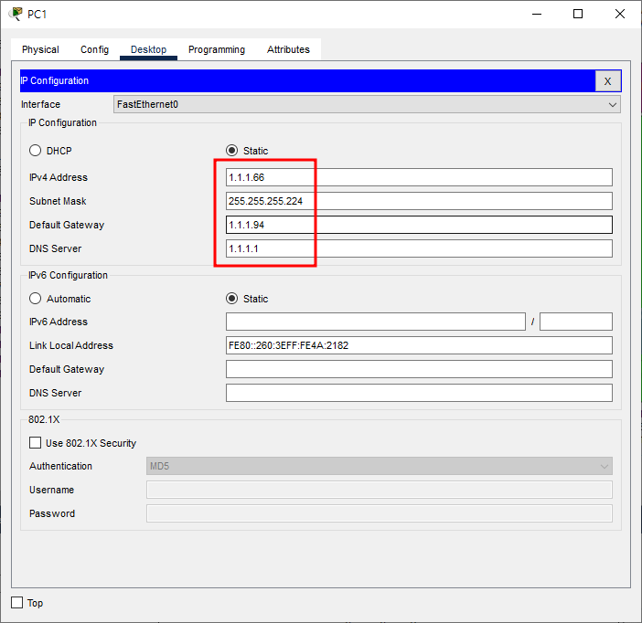Click the 802.1X Password field
Screen dimensions: 642x623
[380, 513]
